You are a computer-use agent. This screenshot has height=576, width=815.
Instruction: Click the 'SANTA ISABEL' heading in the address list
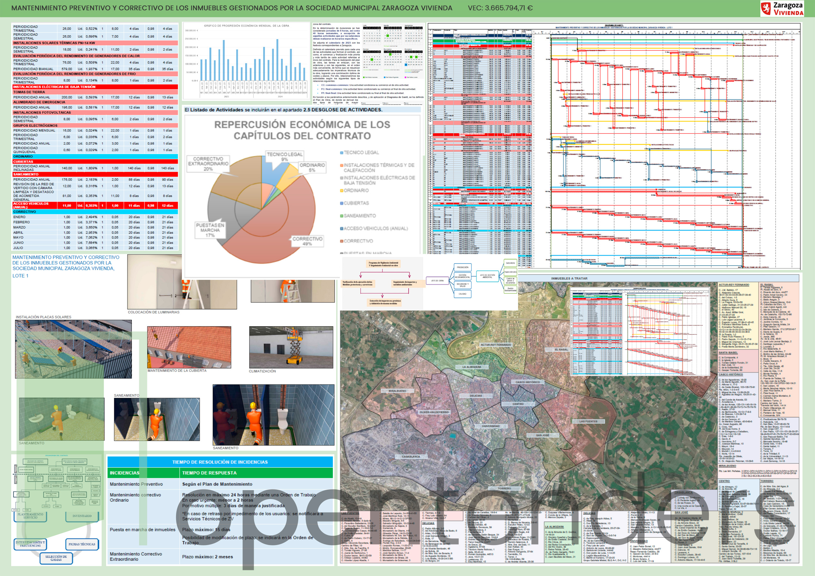tap(728, 352)
